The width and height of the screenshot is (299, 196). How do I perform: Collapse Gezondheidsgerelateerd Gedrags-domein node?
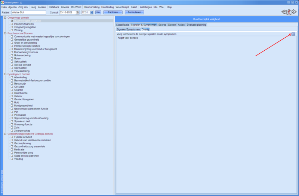click(x=5, y=134)
